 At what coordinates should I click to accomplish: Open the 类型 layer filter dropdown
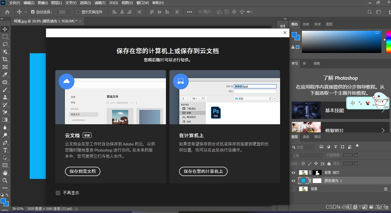[303, 147]
